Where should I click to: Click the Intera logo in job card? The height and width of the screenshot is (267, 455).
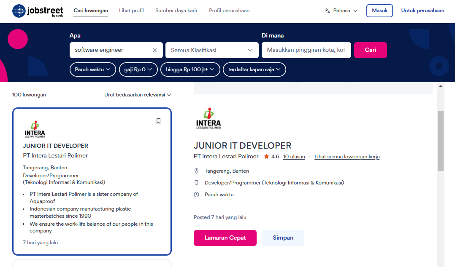pos(35,129)
